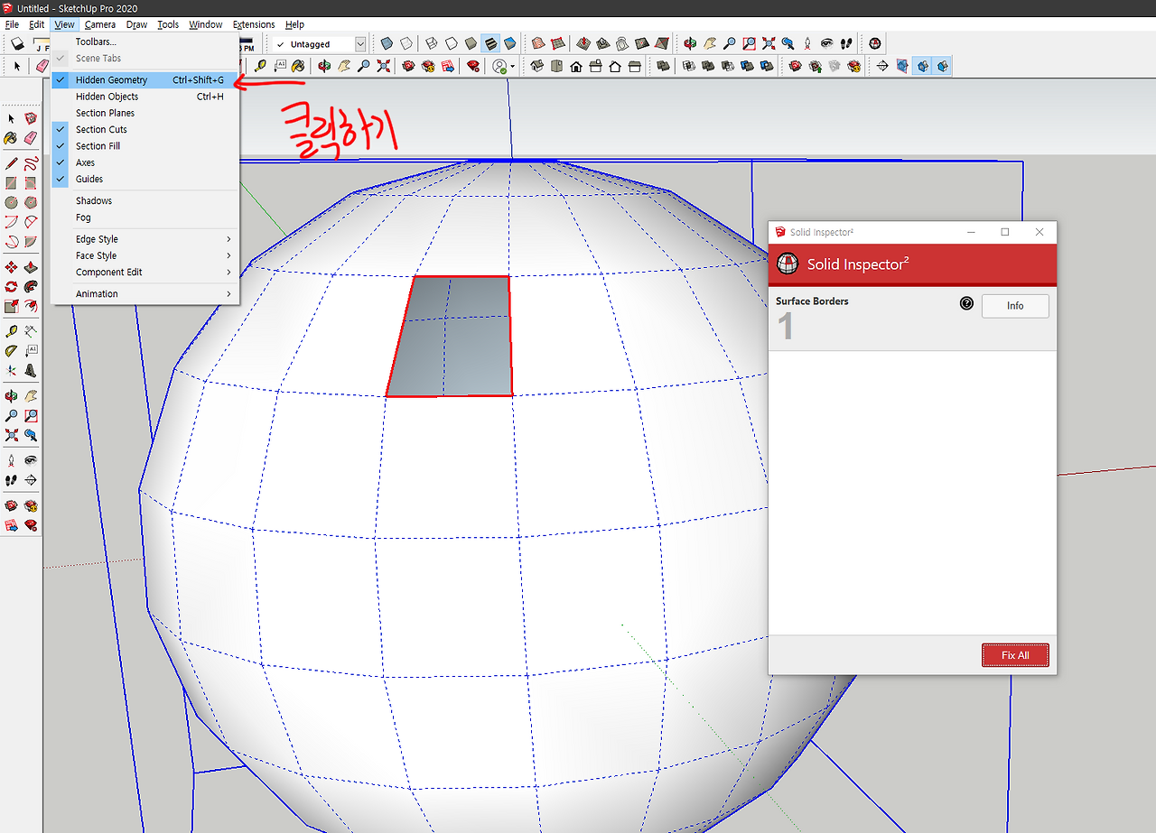Expand the Edge Style submenu
The width and height of the screenshot is (1156, 833).
click(97, 238)
